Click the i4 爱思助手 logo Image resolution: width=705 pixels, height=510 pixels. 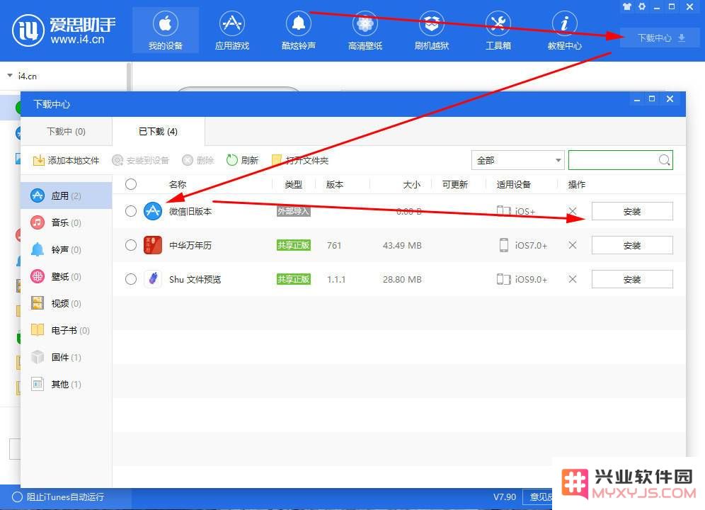tap(63, 30)
